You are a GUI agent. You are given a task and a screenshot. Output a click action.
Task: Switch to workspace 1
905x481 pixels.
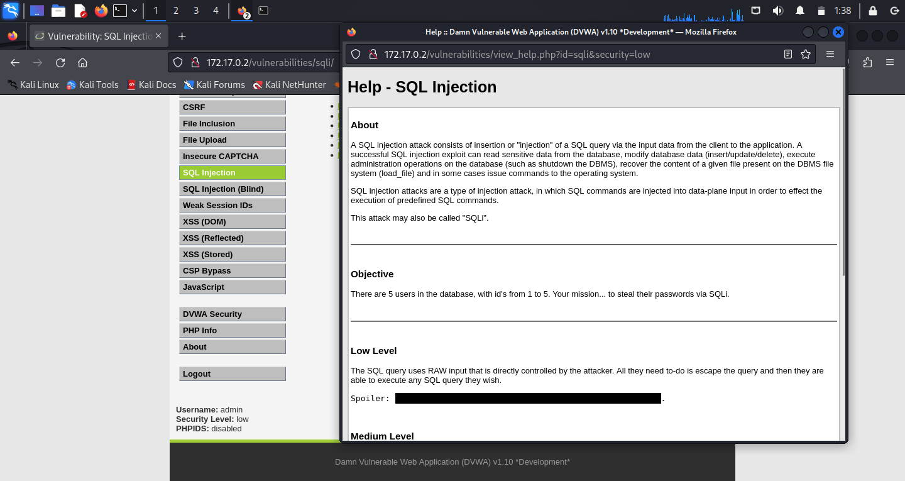coord(155,11)
